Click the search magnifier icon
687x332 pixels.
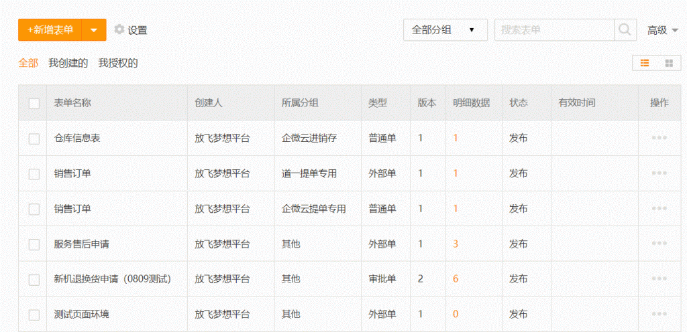pos(625,30)
